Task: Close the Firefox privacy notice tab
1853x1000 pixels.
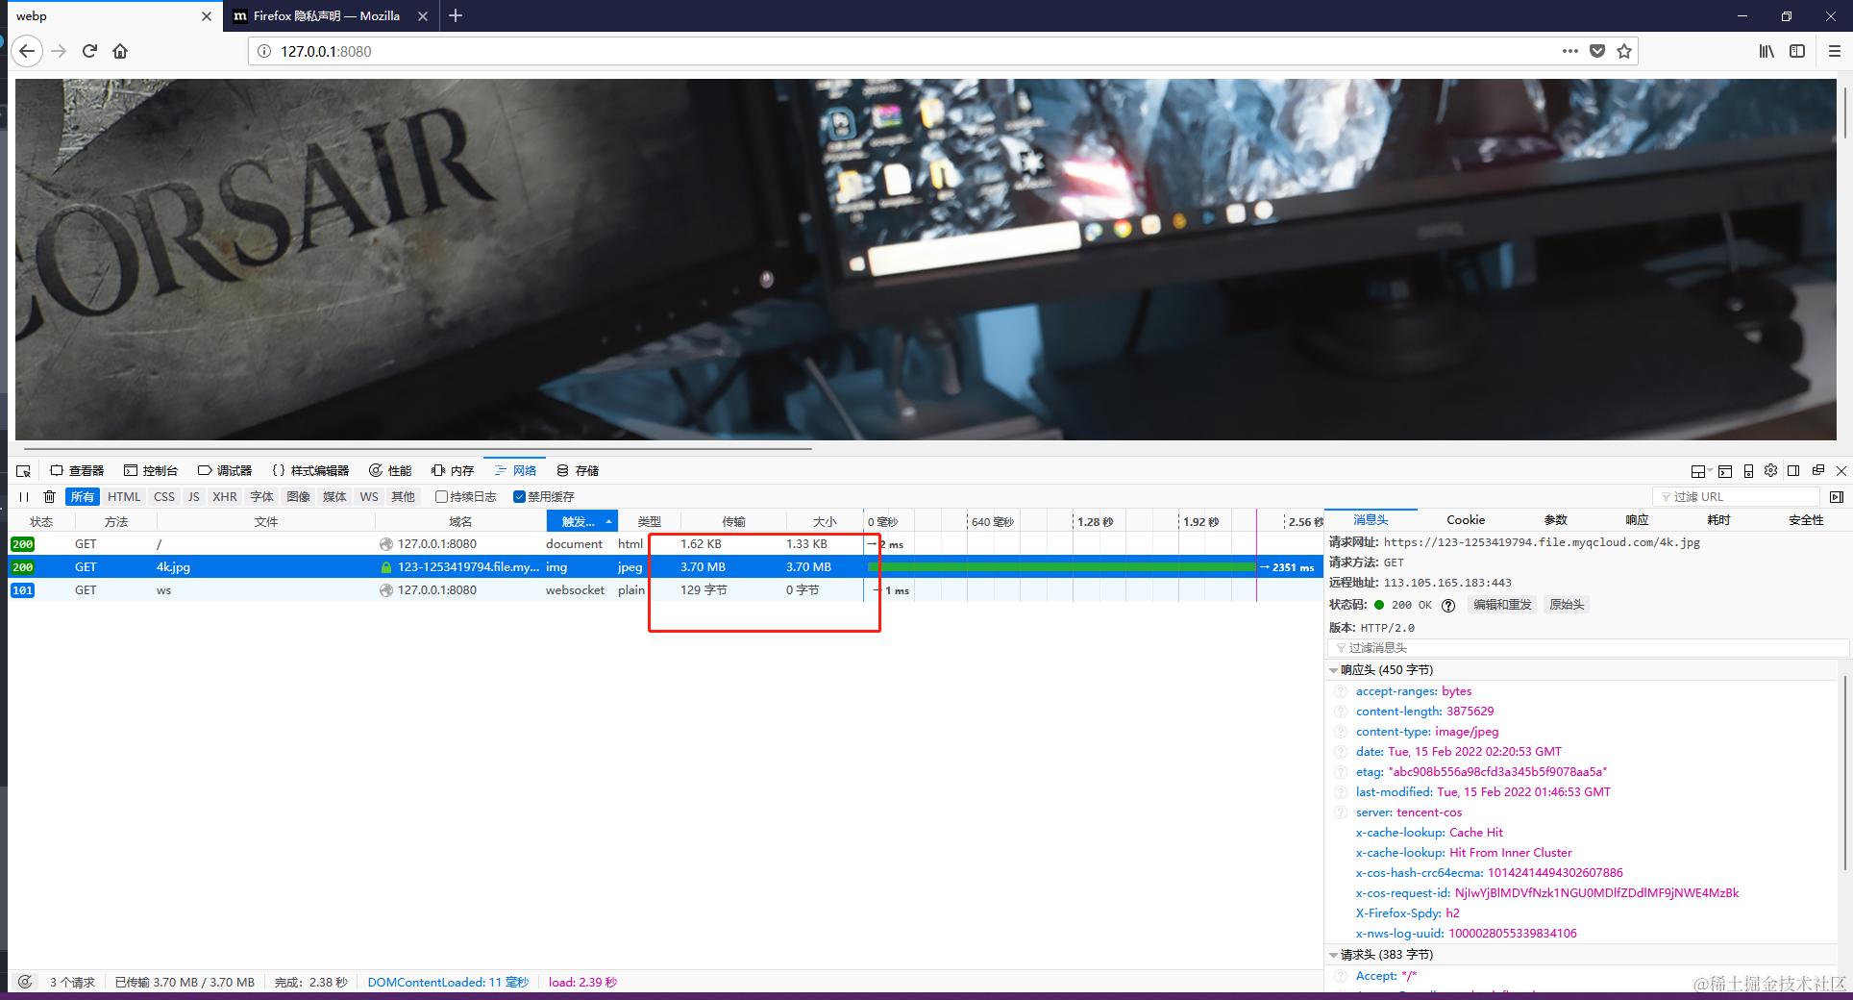Action: (x=423, y=16)
